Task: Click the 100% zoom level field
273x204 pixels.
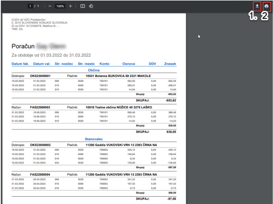Action: pyautogui.click(x=60, y=6)
